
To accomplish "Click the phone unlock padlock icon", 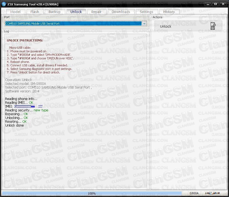I will pyautogui.click(x=213, y=26).
